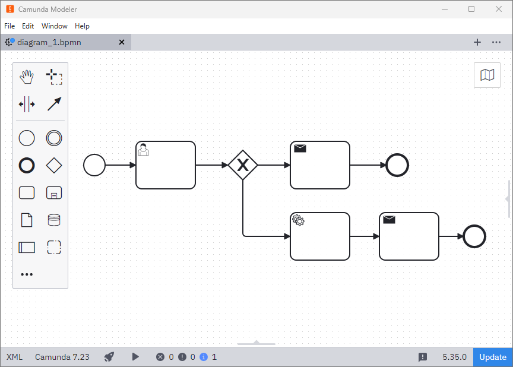The image size is (513, 367).
Task: Select the Start Event circle in palette
Action: click(27, 138)
